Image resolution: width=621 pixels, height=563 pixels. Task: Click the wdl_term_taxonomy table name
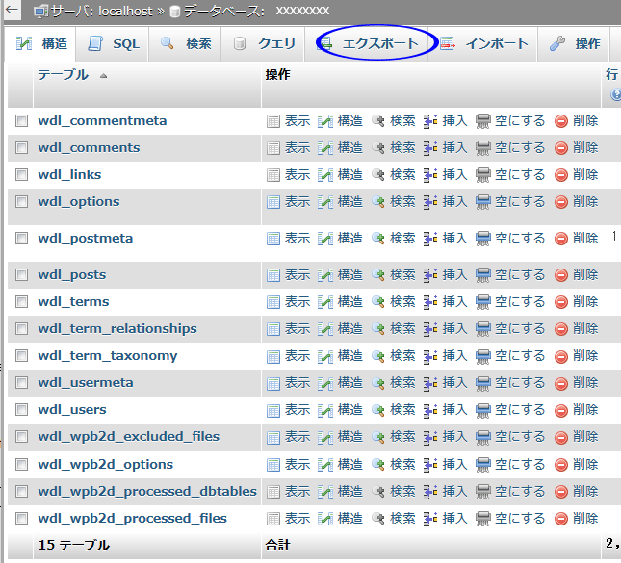click(108, 356)
